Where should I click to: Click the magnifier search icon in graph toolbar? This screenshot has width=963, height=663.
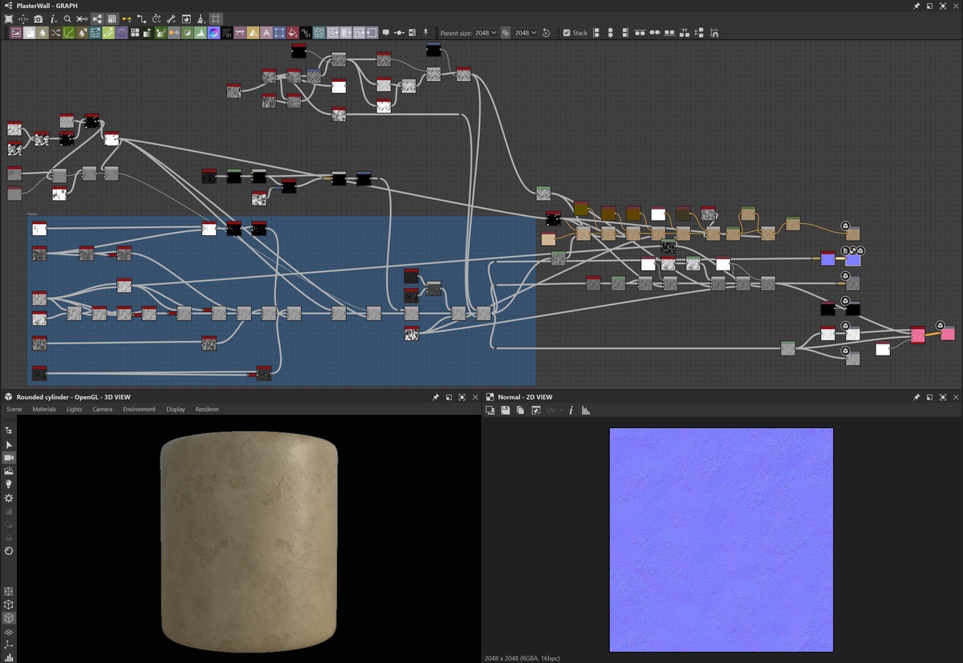coord(67,18)
